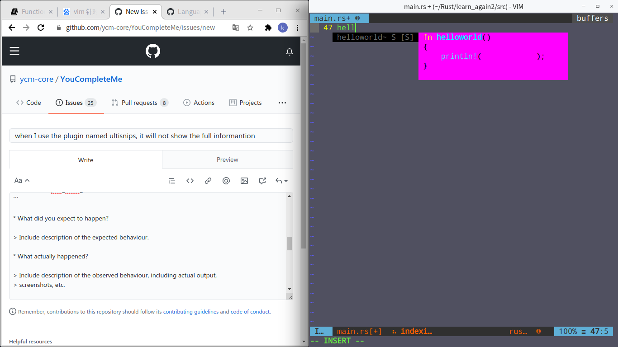Insert a hyperlink in the issue body

coord(208,180)
